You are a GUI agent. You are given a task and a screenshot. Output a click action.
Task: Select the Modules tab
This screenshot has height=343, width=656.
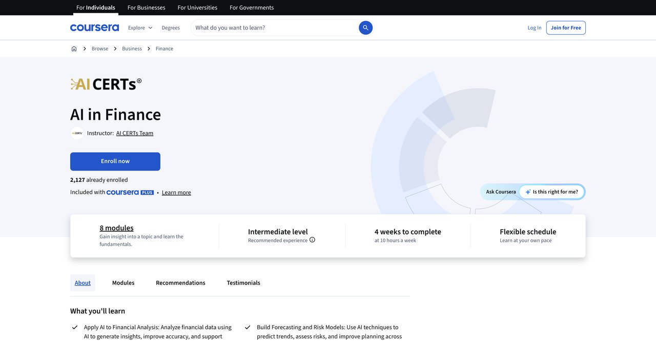click(123, 283)
